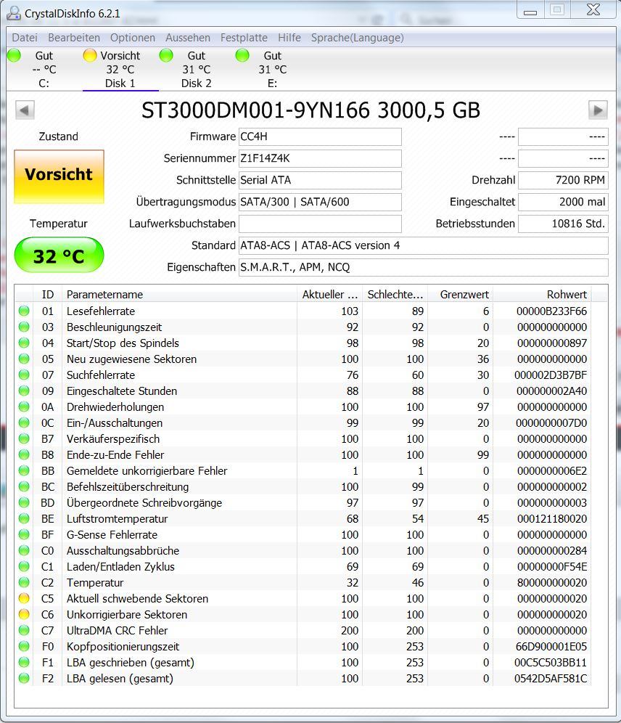Click the green status icon for drive C:
Image resolution: width=621 pixels, height=723 pixels.
(x=15, y=55)
